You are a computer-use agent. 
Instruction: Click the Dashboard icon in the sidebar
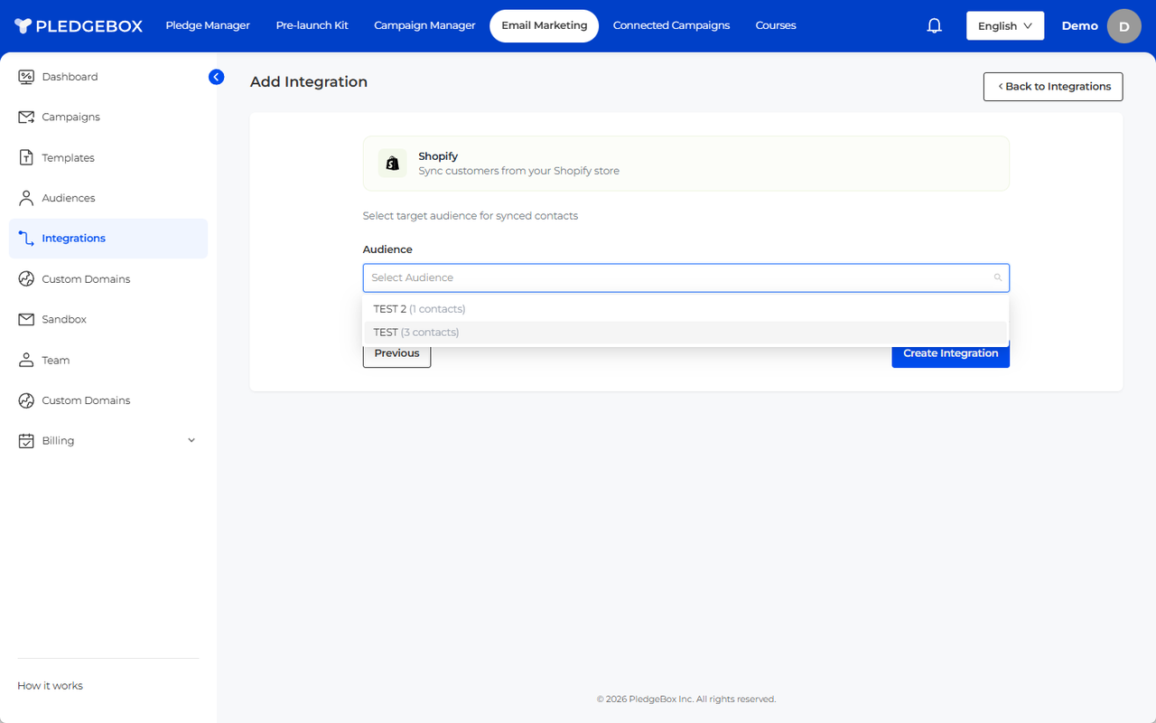(x=26, y=77)
